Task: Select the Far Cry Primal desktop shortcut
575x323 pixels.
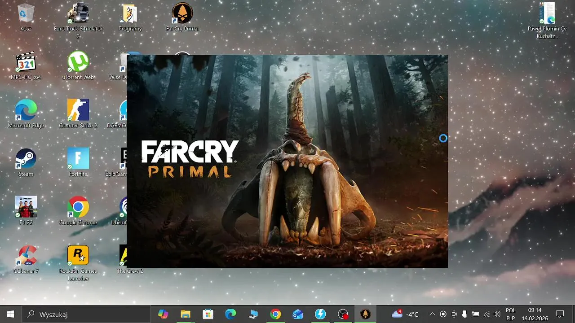Action: (x=182, y=17)
